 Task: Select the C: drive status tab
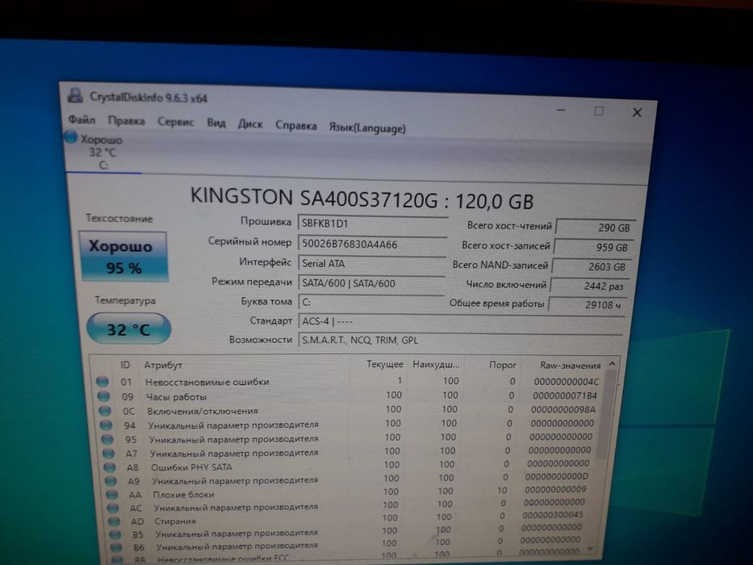click(x=102, y=153)
